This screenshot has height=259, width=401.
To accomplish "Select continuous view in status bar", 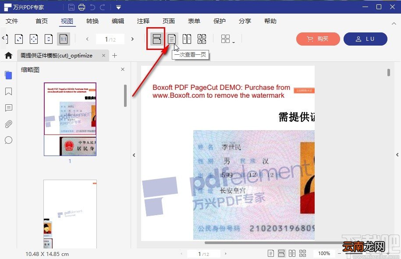I will tap(281, 253).
